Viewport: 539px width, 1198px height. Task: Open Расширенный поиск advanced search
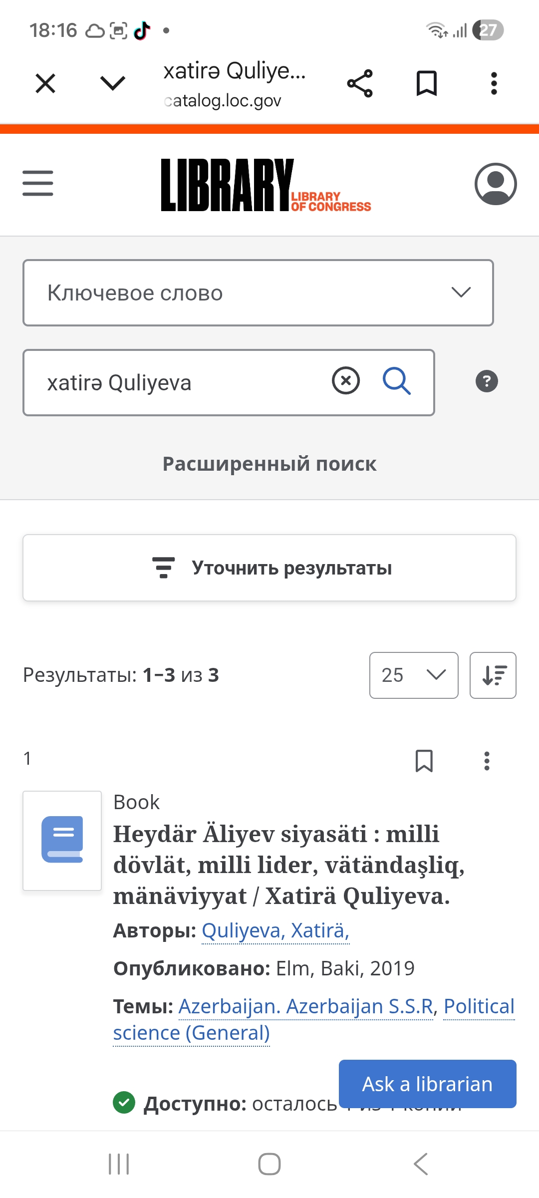(x=269, y=464)
